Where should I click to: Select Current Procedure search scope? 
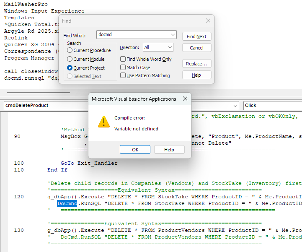[89, 50]
